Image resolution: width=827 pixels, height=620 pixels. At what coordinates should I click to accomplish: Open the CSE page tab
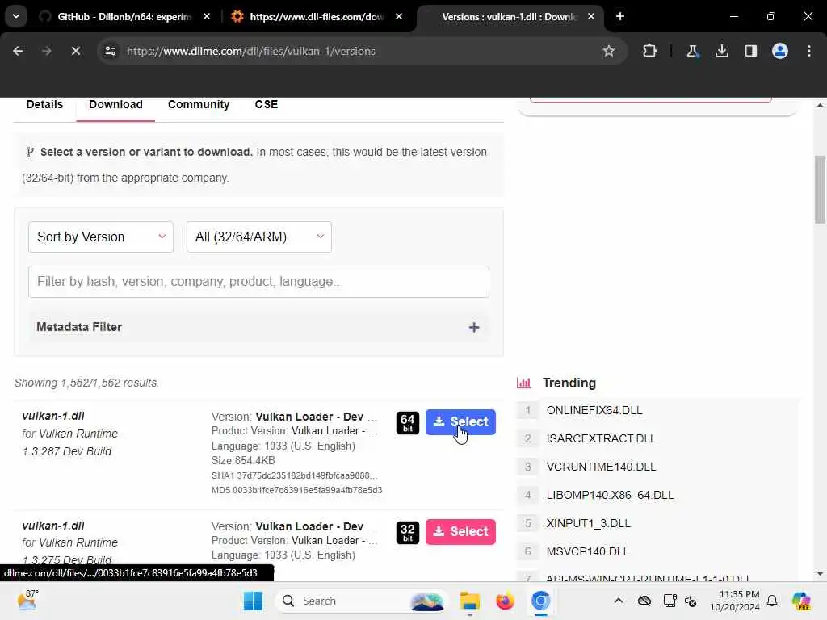[267, 104]
